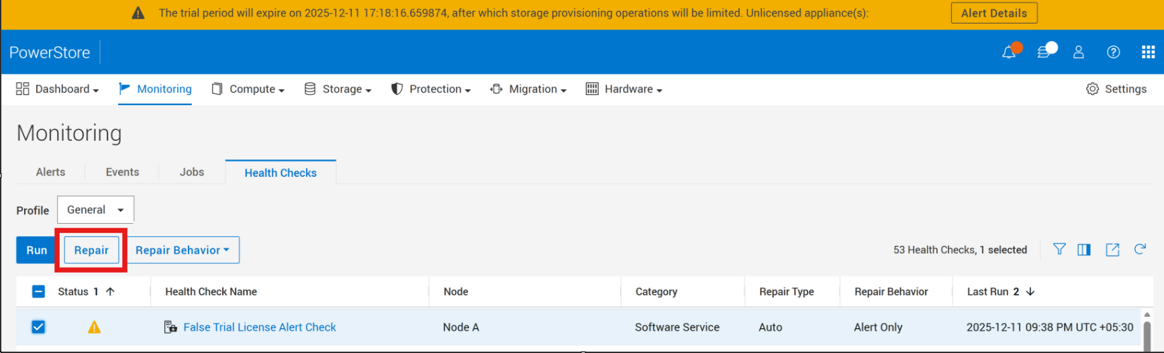The height and width of the screenshot is (353, 1164).
Task: Open the user account icon
Action: [x=1079, y=52]
